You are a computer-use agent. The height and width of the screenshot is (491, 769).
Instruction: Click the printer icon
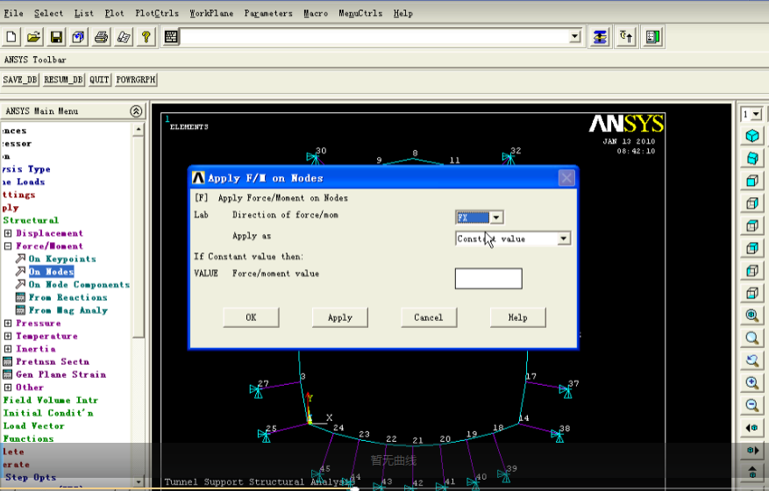pyautogui.click(x=101, y=37)
